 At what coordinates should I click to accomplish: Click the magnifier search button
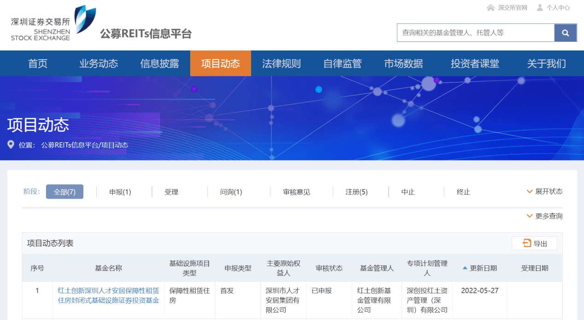point(565,33)
